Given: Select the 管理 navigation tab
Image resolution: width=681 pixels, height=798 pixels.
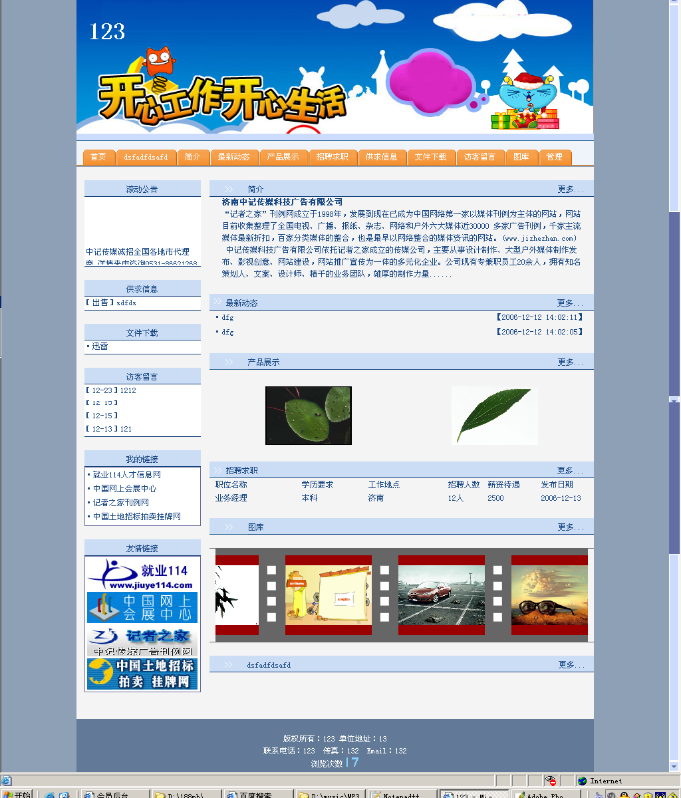Looking at the screenshot, I should pyautogui.click(x=555, y=157).
